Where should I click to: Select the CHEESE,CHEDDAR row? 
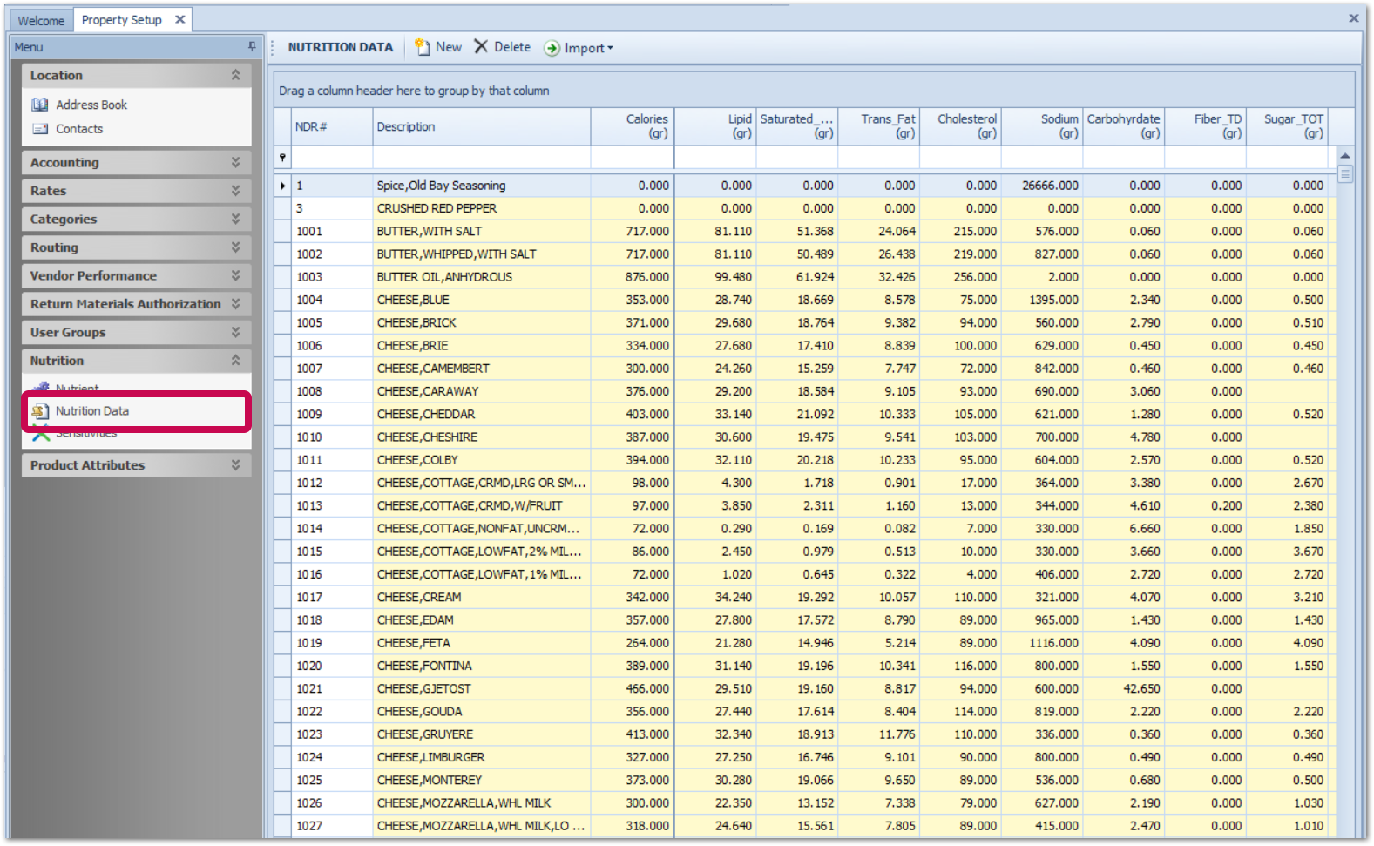(426, 415)
